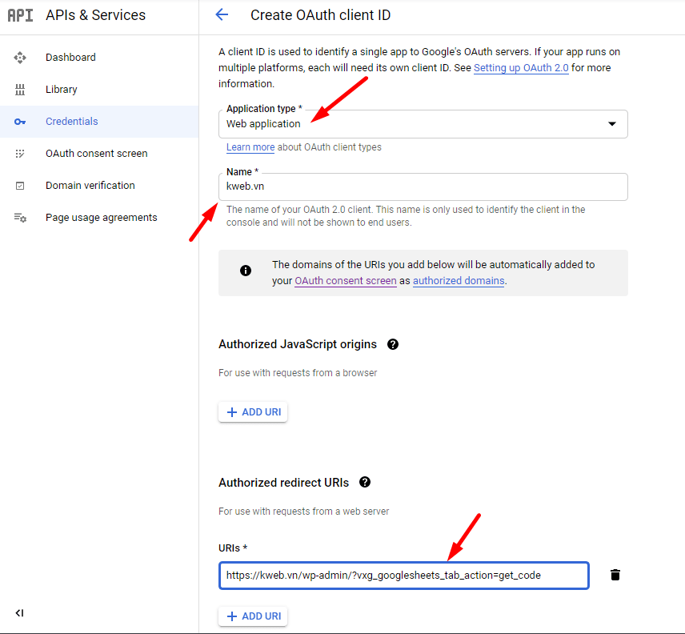
Task: Click the 'URIs *' label
Action: click(x=233, y=548)
